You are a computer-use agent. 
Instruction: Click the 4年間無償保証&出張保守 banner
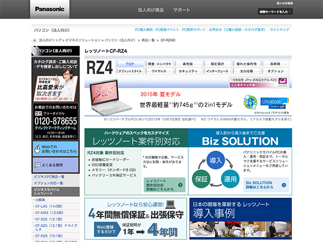coord(136,219)
